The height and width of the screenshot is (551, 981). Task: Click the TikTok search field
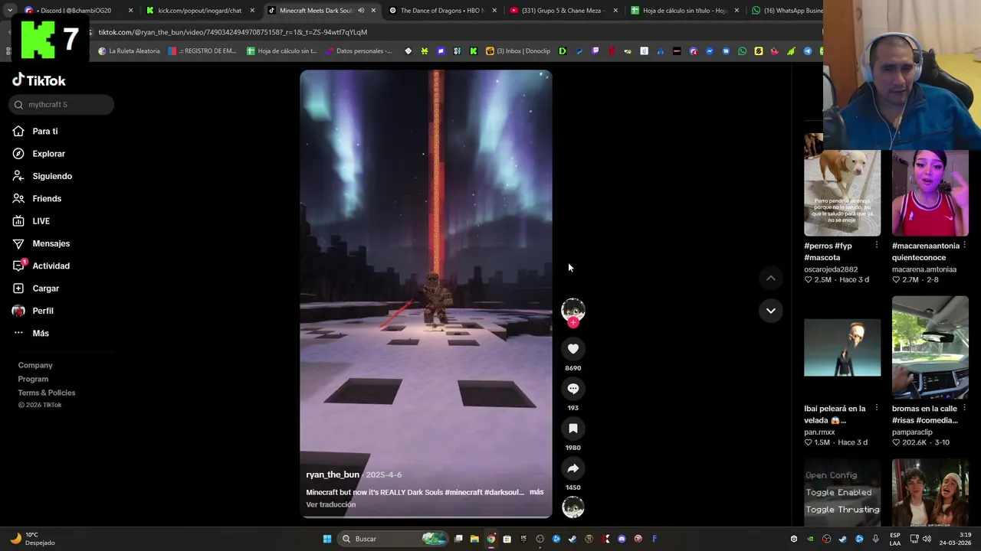(x=61, y=105)
